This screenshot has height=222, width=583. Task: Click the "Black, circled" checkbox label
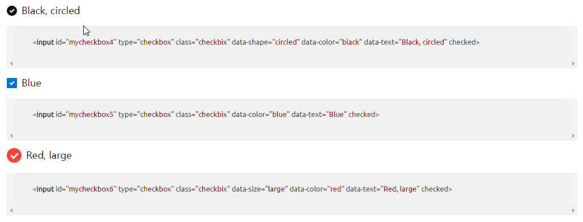[x=51, y=11]
